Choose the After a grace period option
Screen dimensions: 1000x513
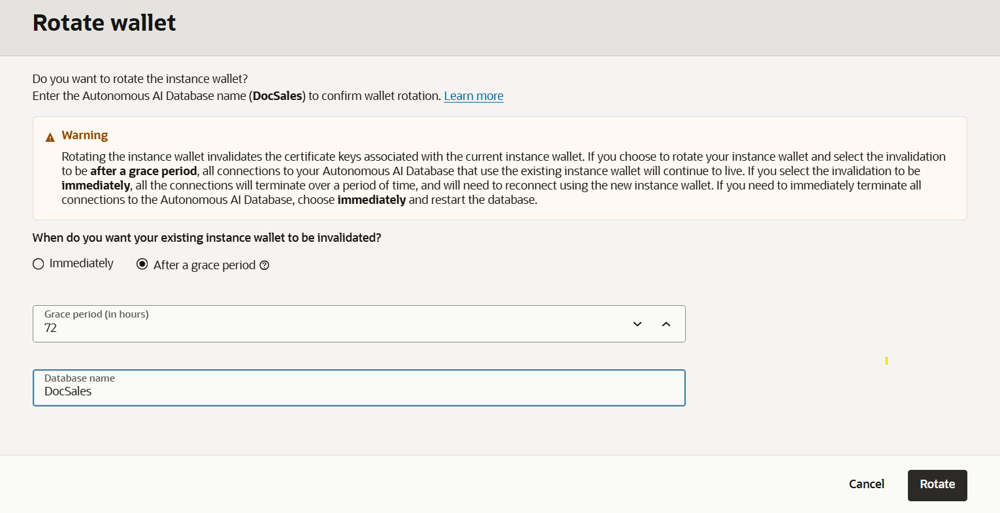coord(142,264)
